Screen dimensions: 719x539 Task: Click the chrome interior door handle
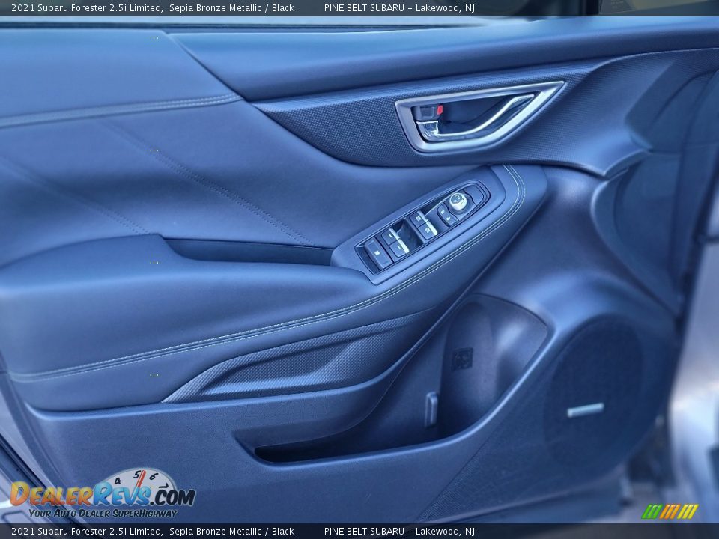pyautogui.click(x=479, y=115)
